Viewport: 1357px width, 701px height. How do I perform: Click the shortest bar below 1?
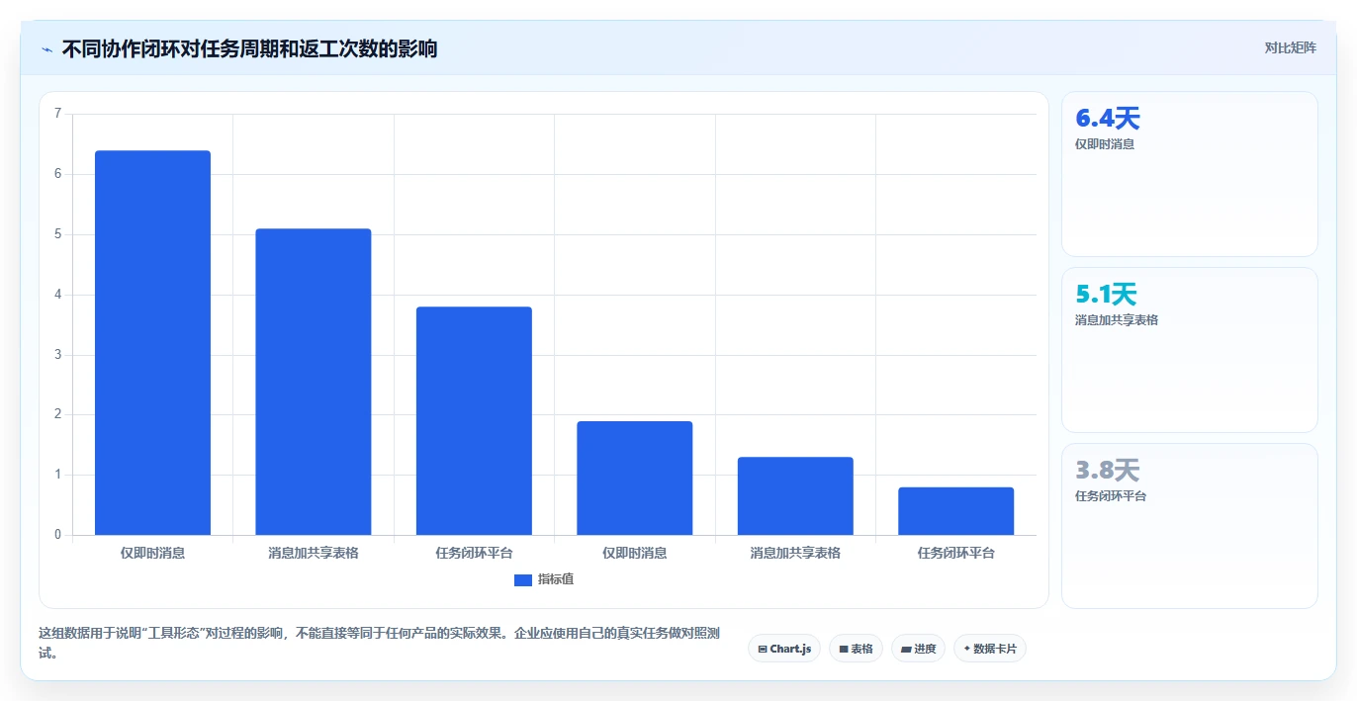(x=956, y=511)
